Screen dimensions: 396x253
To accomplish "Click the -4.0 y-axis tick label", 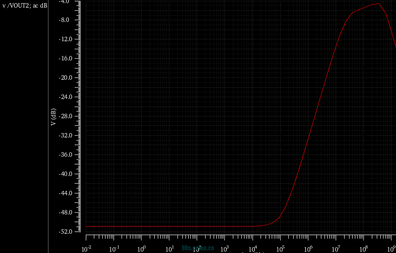I will [74, 1].
